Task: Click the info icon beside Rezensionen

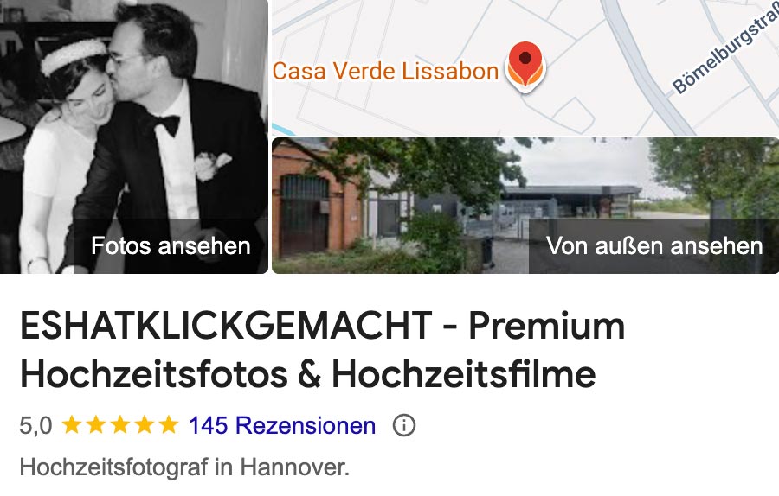Action: click(404, 425)
